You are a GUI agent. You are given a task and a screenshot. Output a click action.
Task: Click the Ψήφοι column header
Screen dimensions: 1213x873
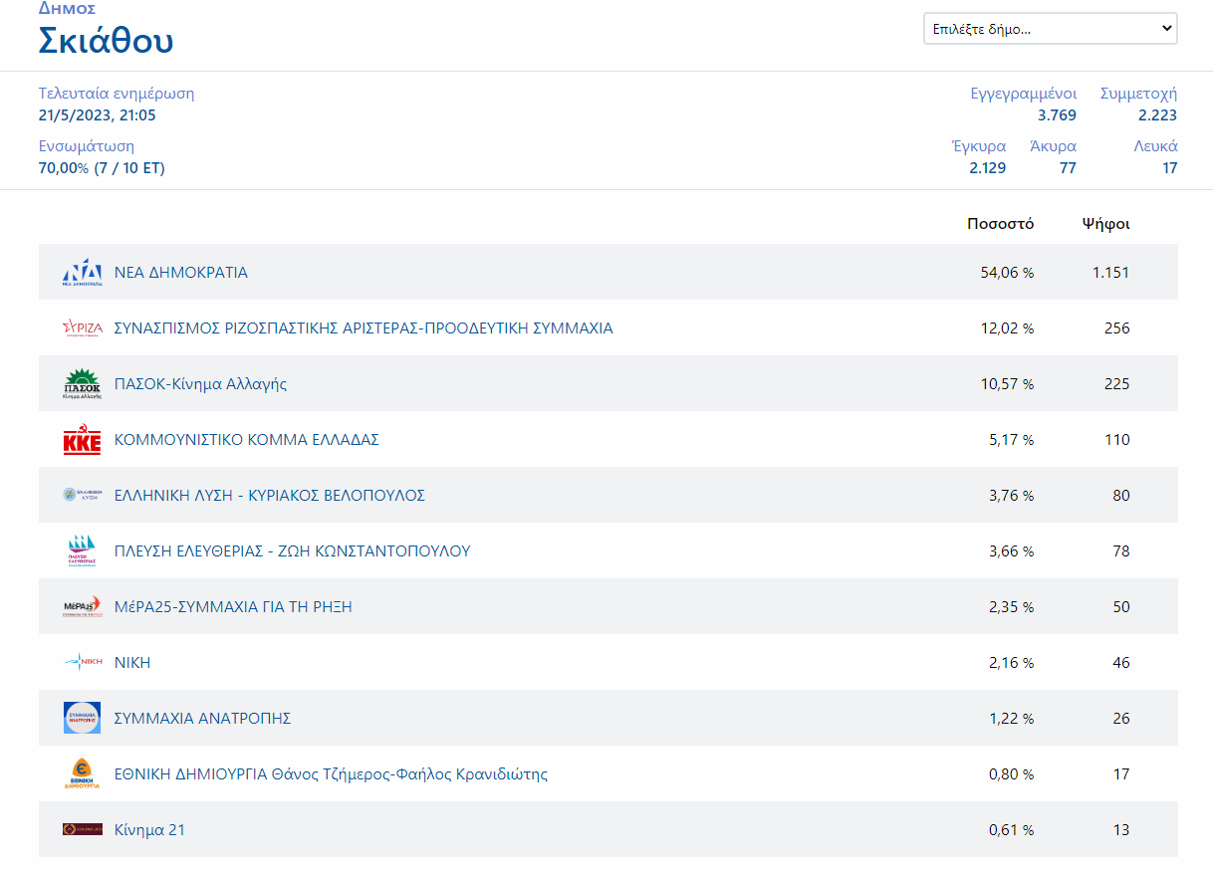[1105, 224]
